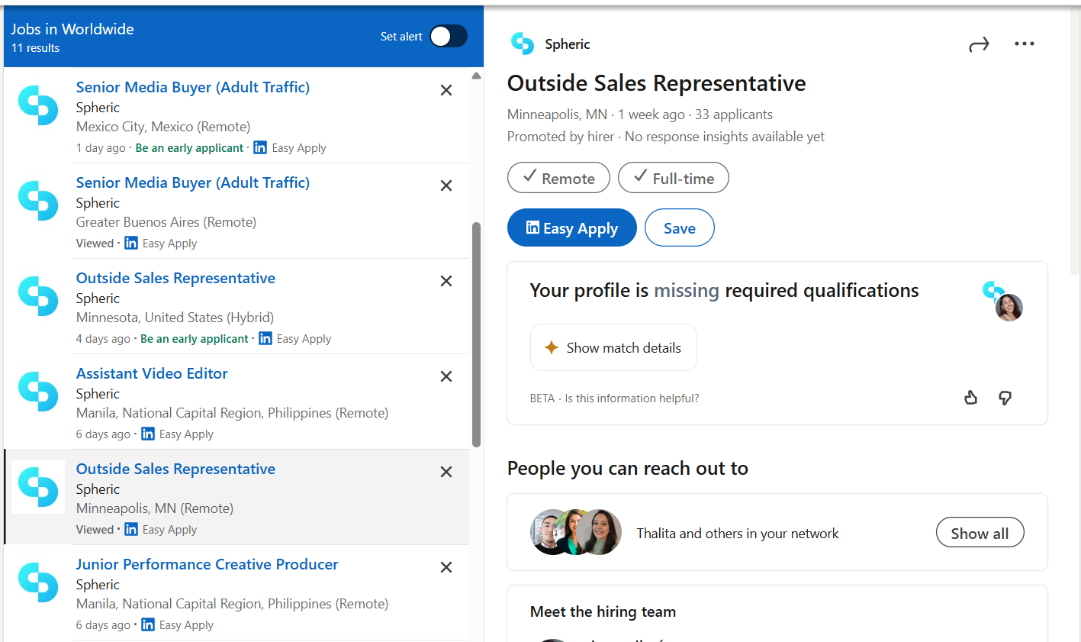Dismiss the Assistant Video Editor job listing

[446, 376]
